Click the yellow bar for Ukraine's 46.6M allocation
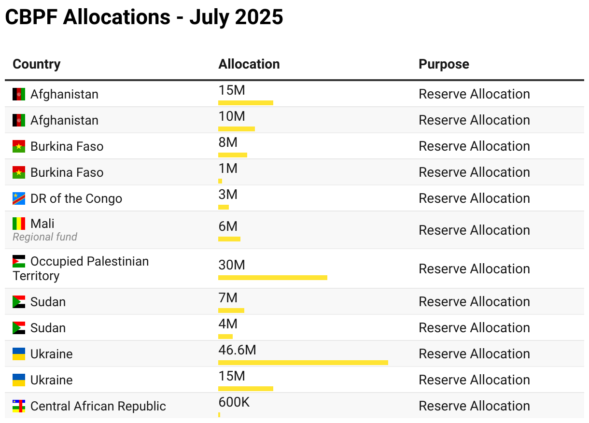Image resolution: width=589 pixels, height=423 pixels. (303, 363)
